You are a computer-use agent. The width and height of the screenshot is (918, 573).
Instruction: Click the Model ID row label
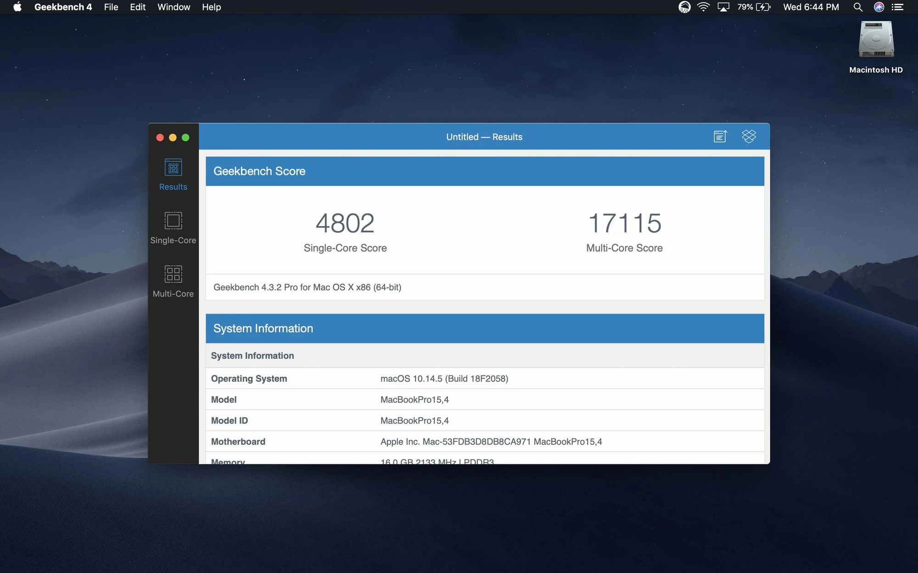tap(229, 421)
